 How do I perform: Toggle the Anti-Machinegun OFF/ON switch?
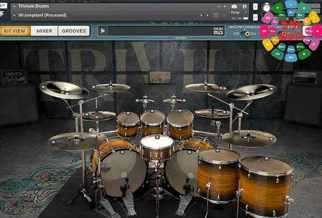(x=245, y=34)
